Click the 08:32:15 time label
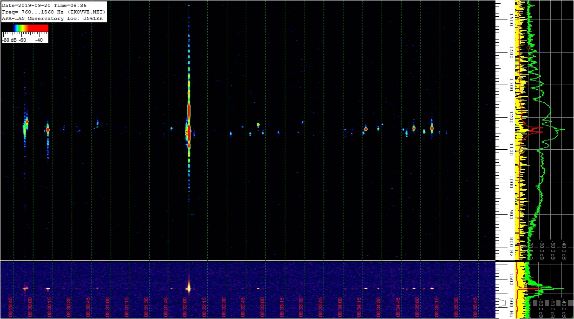 pos(205,307)
